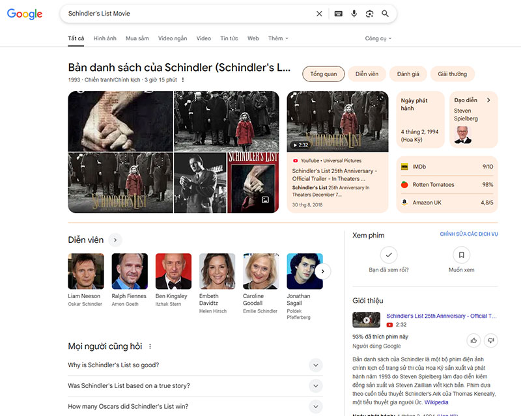Image resolution: width=521 pixels, height=416 pixels.
Task: Switch to the Video tab
Action: click(x=203, y=38)
